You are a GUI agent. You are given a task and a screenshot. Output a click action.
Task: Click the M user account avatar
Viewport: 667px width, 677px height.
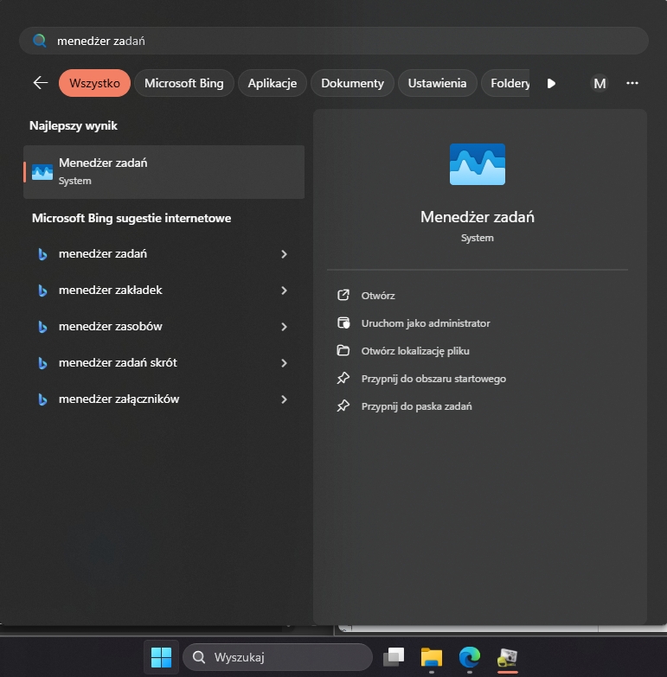click(600, 83)
